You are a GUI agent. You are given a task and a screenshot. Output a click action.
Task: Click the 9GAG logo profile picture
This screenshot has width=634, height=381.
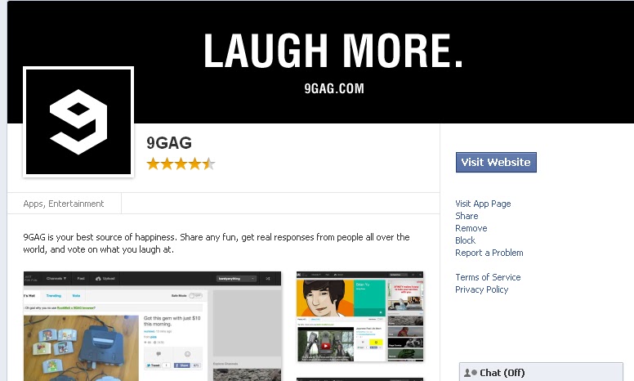pos(78,122)
